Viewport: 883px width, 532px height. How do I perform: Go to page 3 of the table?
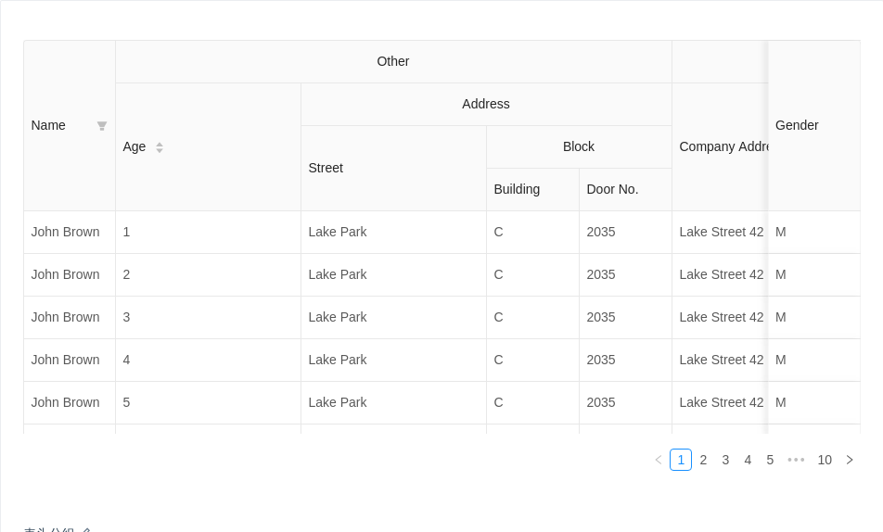point(725,460)
